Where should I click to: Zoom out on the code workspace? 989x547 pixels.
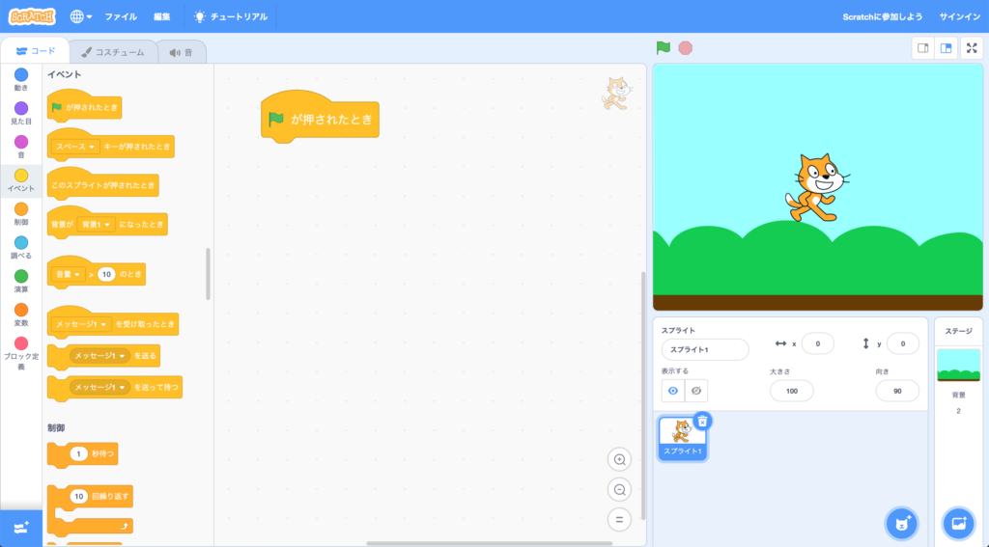(x=619, y=490)
